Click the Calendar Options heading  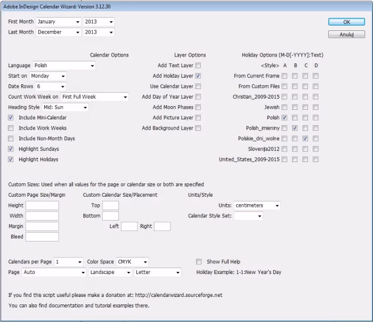pyautogui.click(x=109, y=55)
